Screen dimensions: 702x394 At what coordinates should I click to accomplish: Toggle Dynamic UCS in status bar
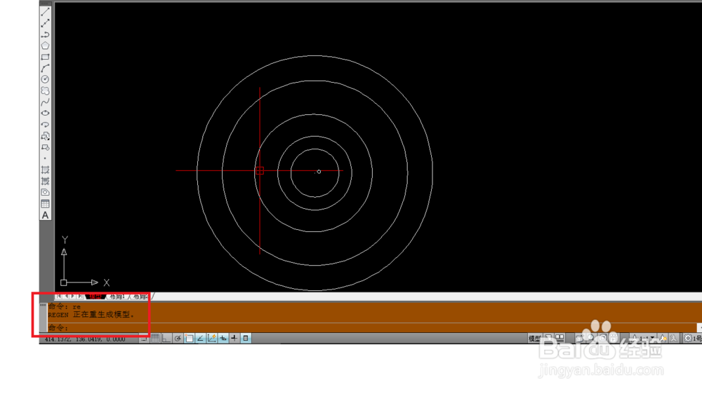[212, 339]
